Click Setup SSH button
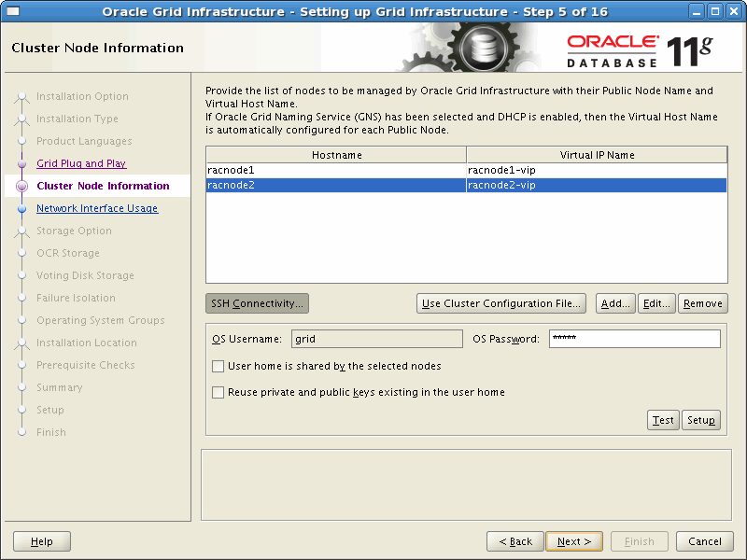 pyautogui.click(x=701, y=420)
